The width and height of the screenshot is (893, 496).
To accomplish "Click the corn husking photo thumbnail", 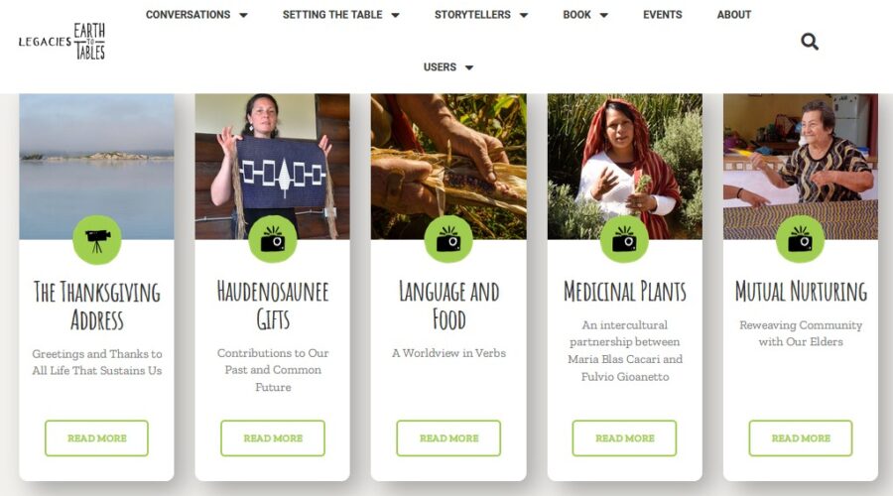I will (448, 167).
